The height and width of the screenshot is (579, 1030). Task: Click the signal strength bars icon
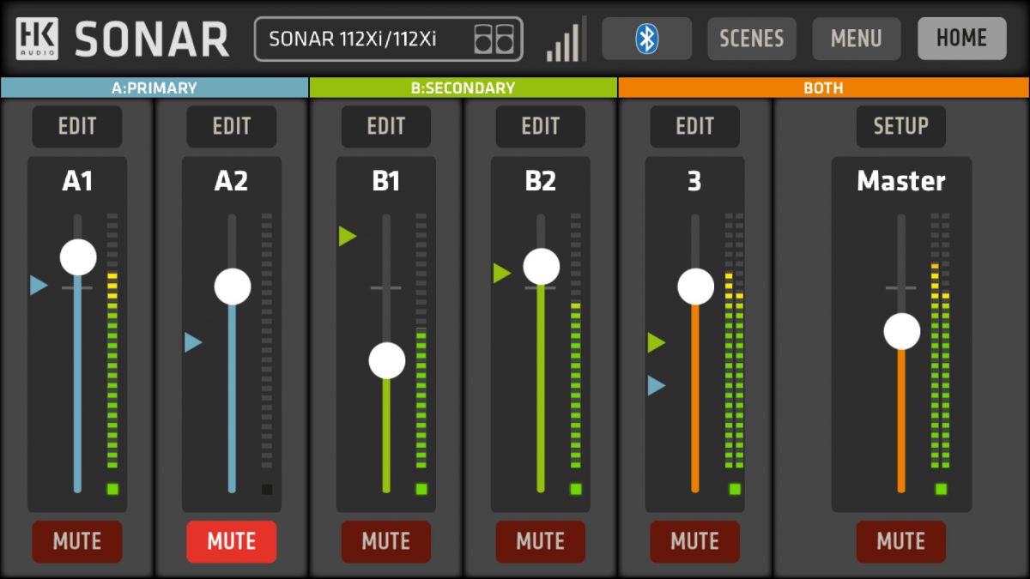pos(566,39)
